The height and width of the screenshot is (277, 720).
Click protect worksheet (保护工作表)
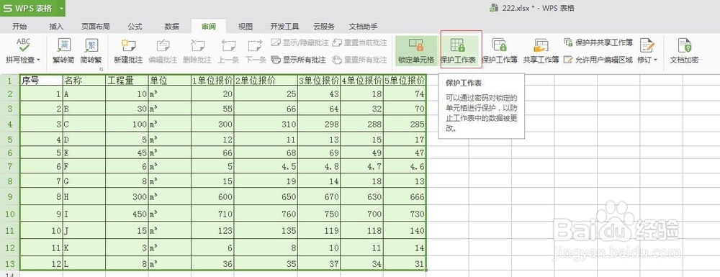tap(458, 51)
